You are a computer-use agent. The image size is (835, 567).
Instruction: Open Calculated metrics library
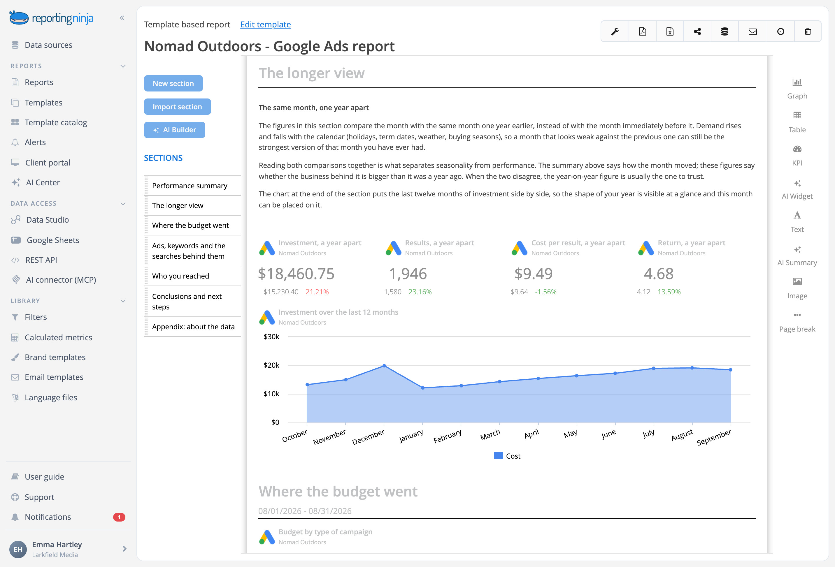tap(58, 337)
